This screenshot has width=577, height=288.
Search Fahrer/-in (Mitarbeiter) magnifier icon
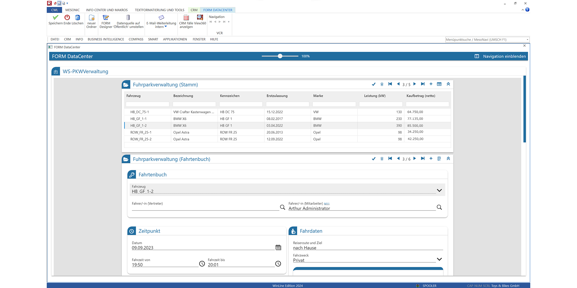coord(439,207)
